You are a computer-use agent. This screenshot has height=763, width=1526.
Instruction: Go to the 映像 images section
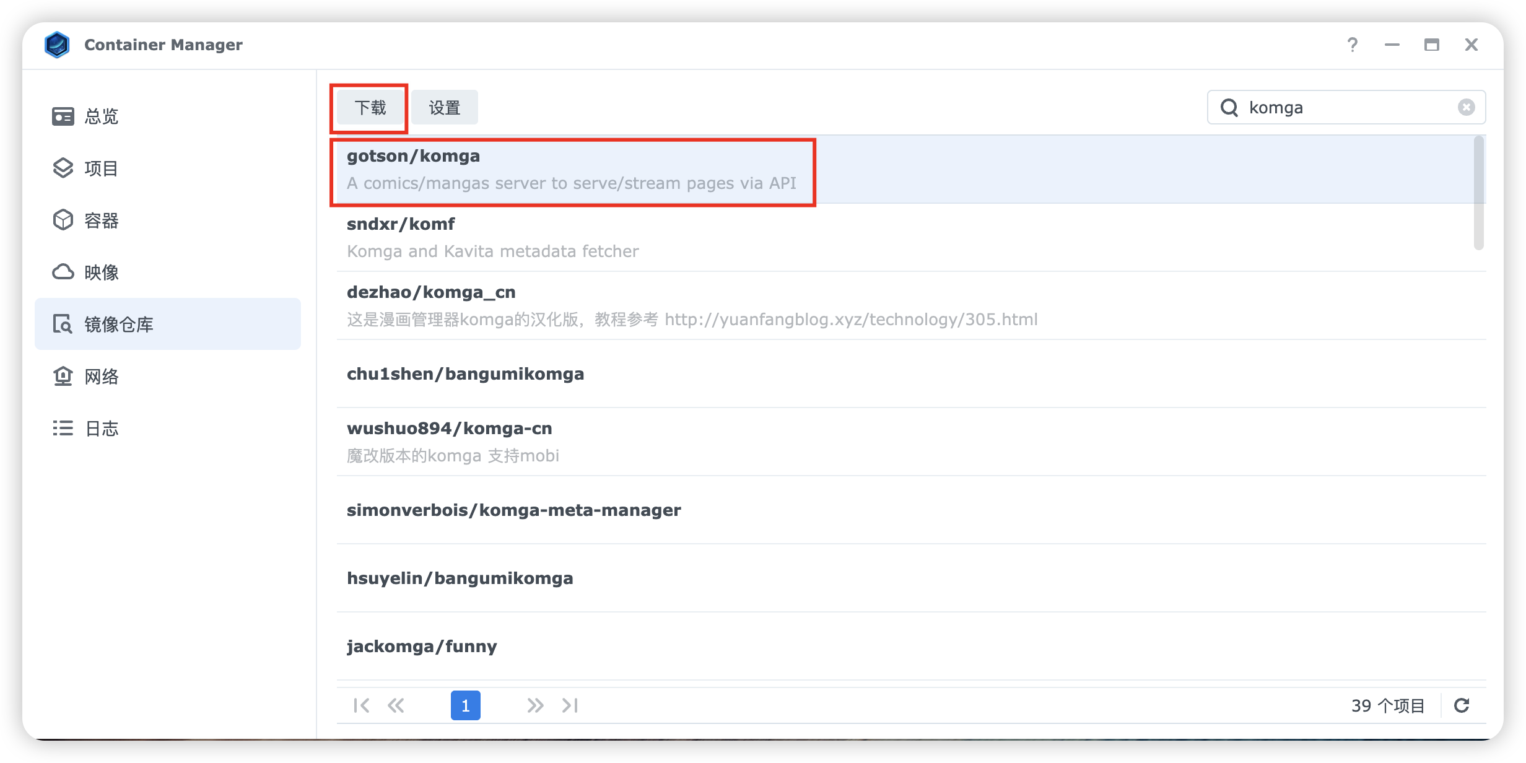(102, 272)
